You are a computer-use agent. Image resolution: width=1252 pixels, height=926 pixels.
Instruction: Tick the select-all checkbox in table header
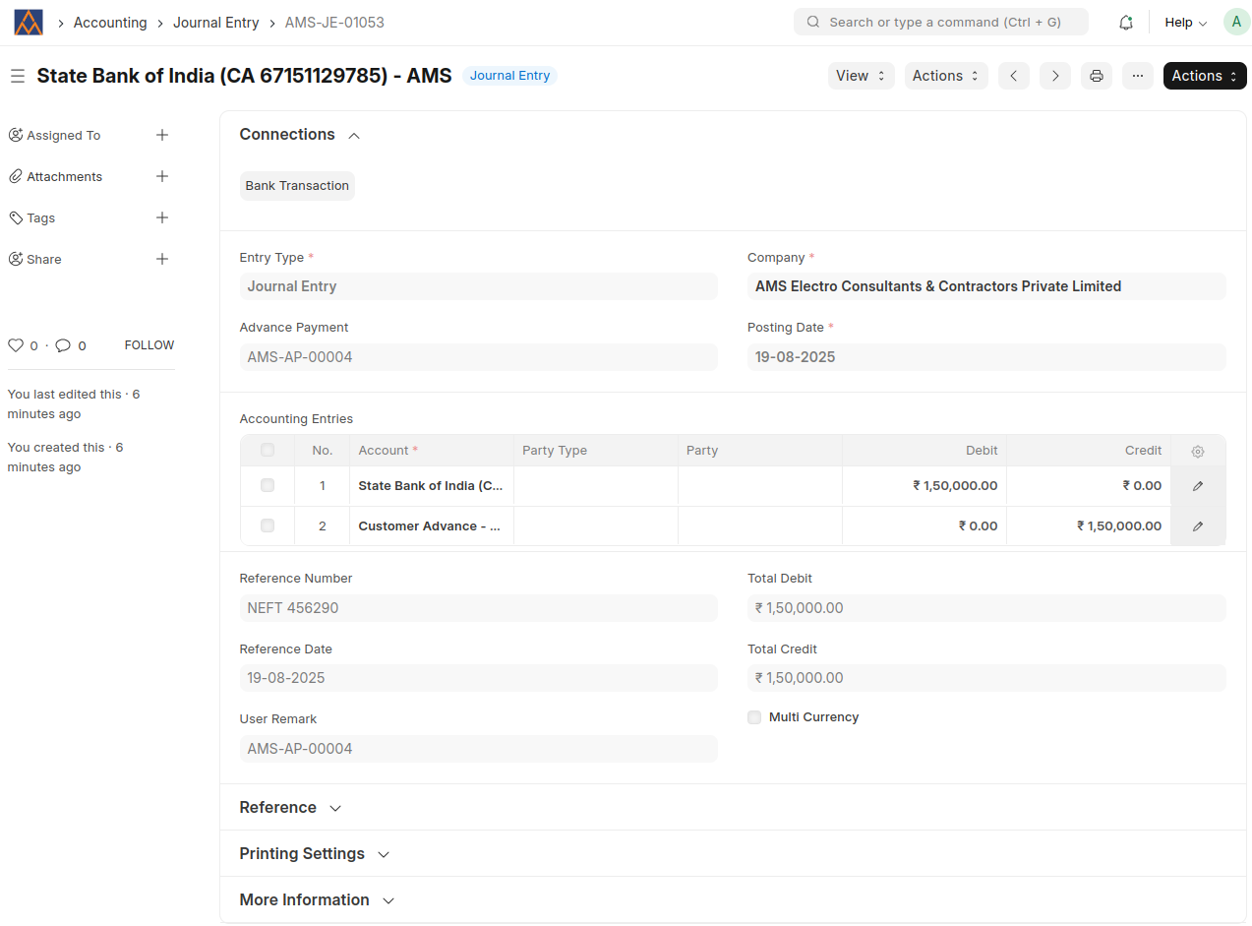coord(268,450)
